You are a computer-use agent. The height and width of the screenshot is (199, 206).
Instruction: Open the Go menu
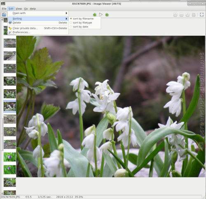click(26, 9)
